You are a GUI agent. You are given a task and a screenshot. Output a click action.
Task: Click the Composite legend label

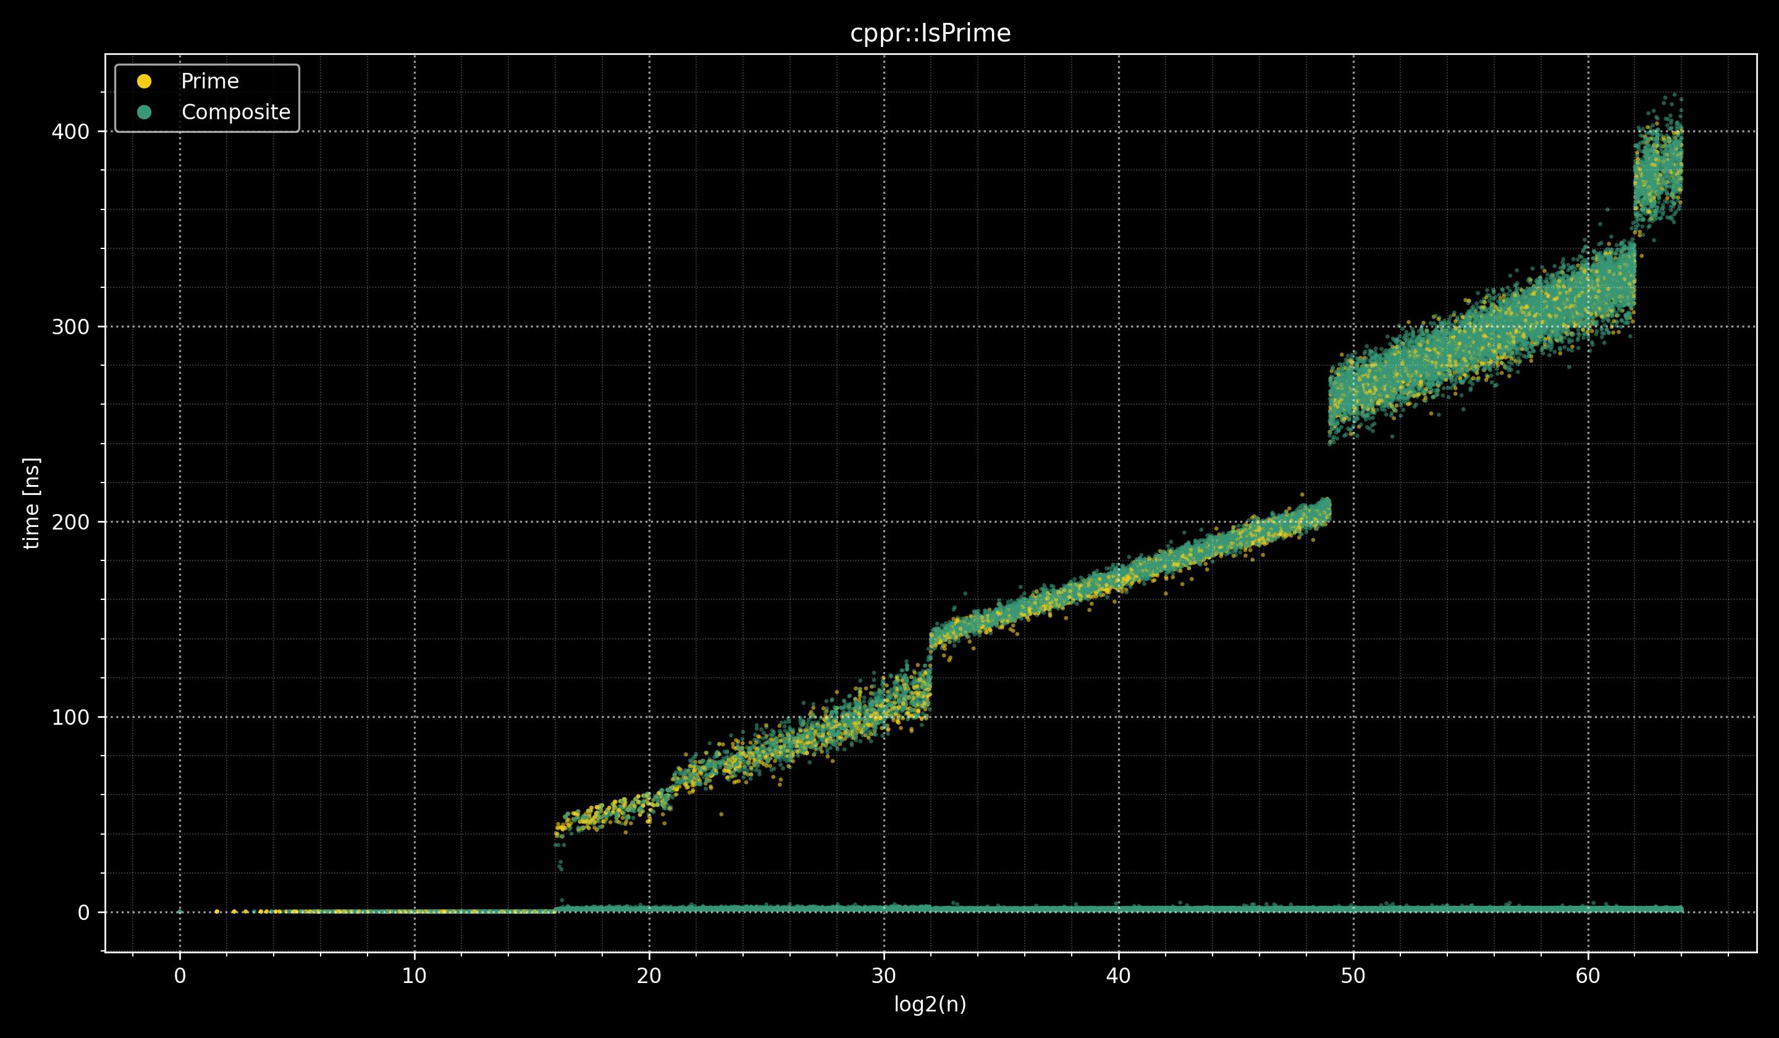pos(236,112)
